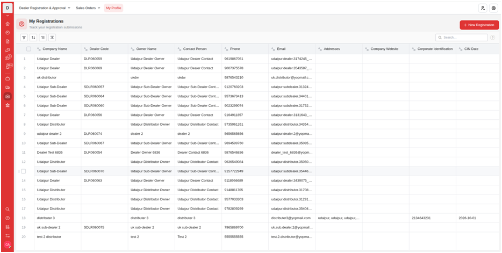
Task: Select the DLR060063 dealer code cell
Action: pos(104,180)
